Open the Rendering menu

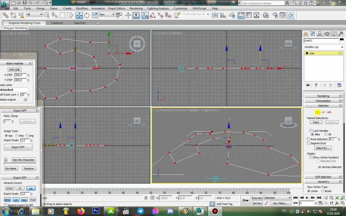136,8
